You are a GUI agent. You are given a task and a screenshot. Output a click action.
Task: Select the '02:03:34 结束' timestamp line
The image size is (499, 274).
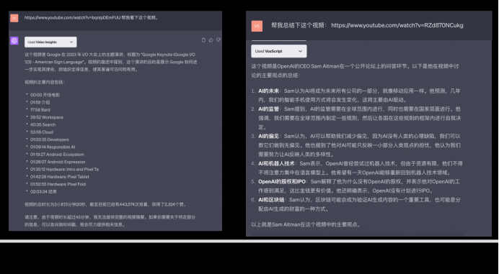tap(43, 192)
